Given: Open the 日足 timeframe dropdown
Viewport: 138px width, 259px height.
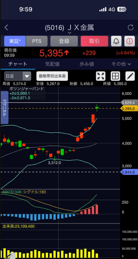Looking at the screenshot, I should [x=18, y=76].
